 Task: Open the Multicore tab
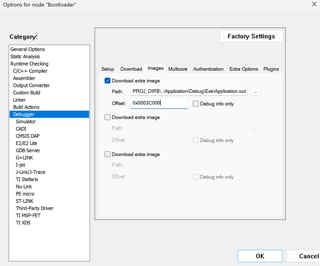pos(178,69)
